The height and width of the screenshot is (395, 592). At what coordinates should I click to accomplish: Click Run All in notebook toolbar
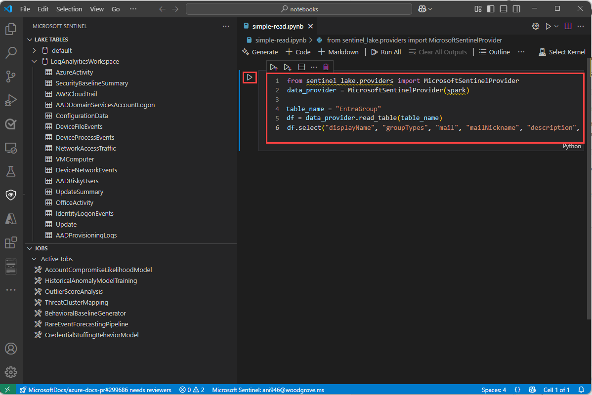click(386, 52)
